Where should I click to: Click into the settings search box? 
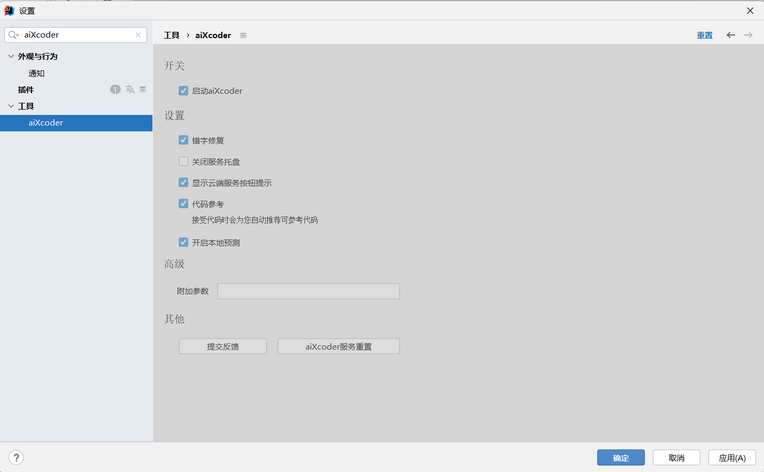click(x=76, y=35)
